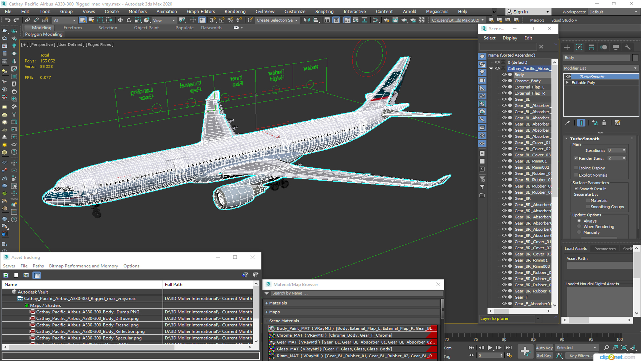
Task: Activate the Select Object tool
Action: pos(83,20)
